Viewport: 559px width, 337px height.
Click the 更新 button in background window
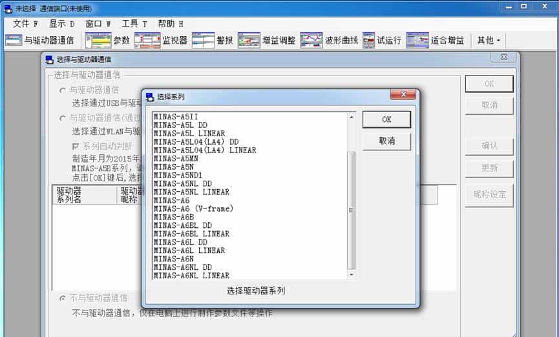pyautogui.click(x=489, y=168)
